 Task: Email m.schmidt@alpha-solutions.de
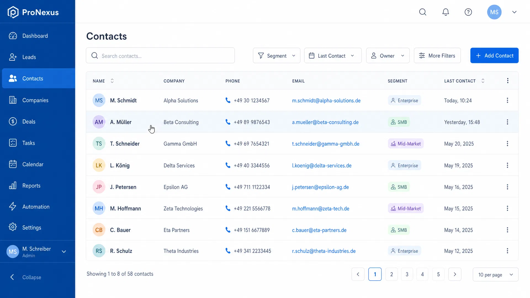326,100
